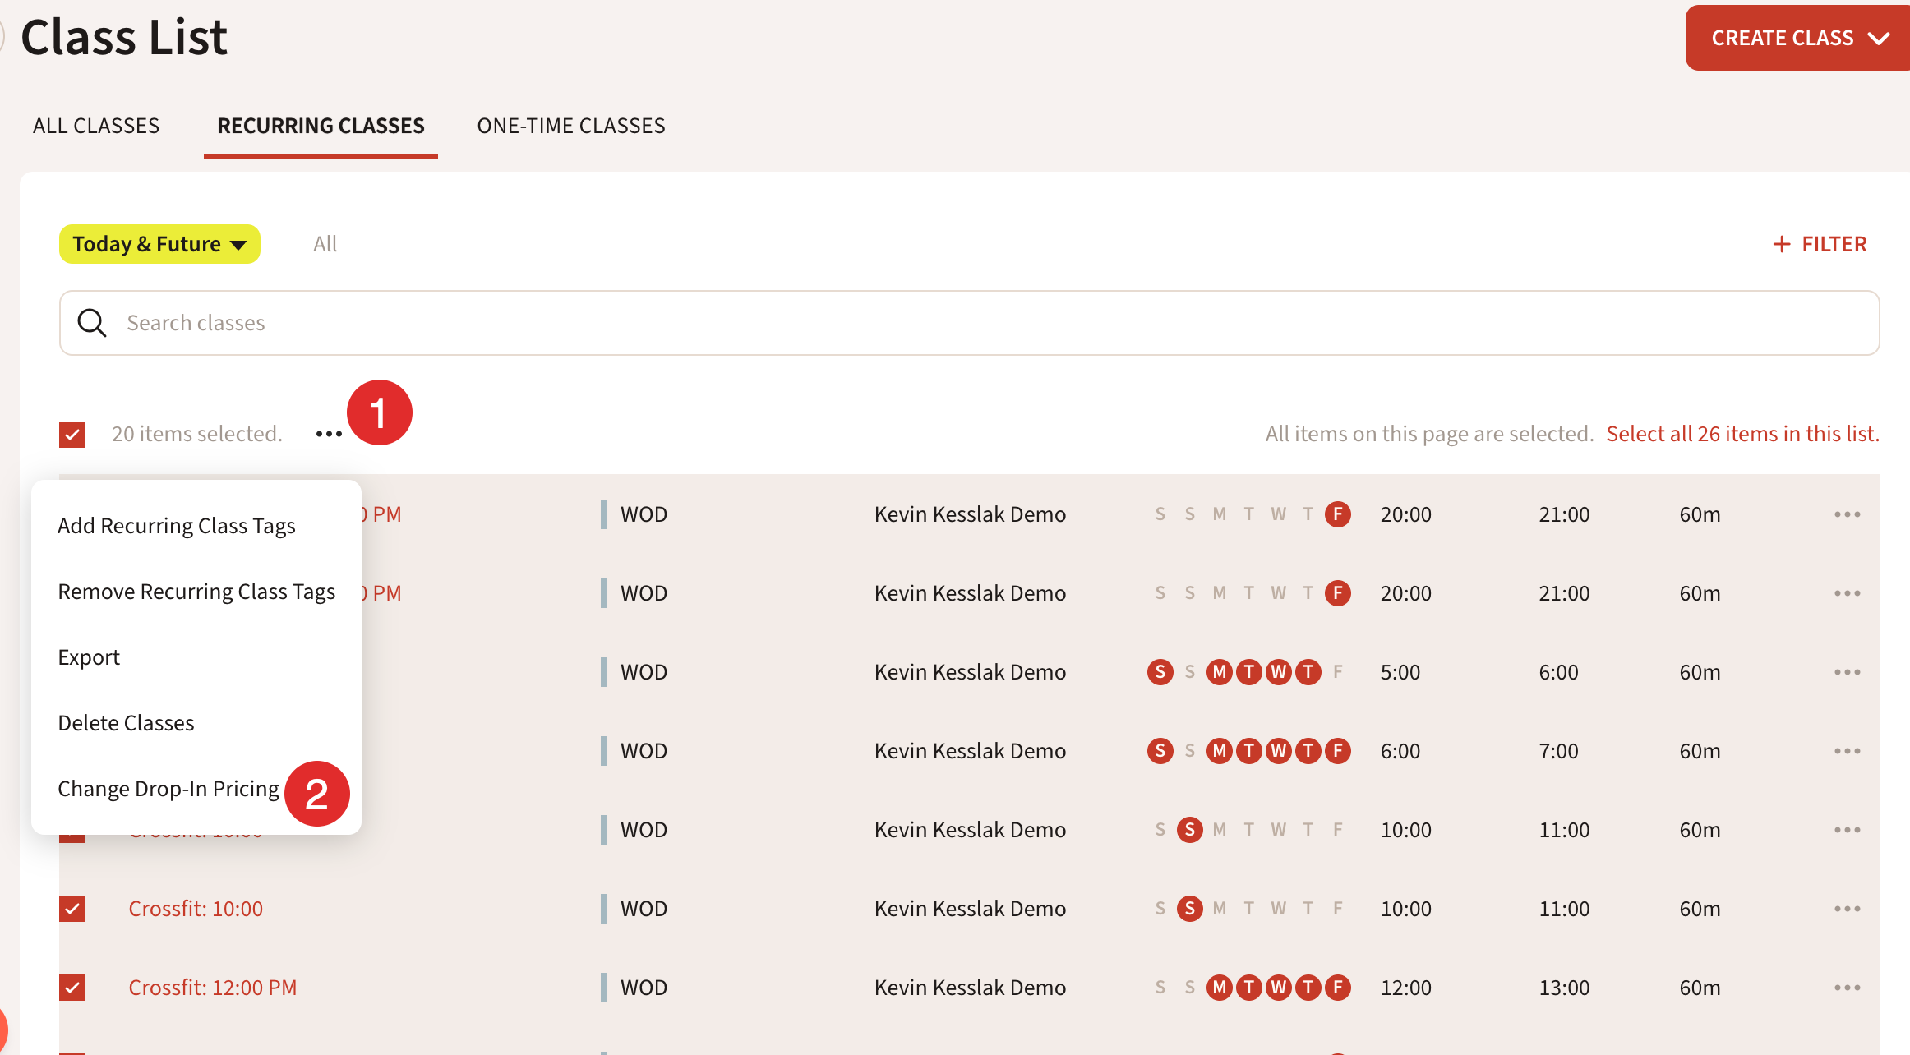Focus the Search classes input field
The width and height of the screenshot is (1910, 1055).
(986, 323)
